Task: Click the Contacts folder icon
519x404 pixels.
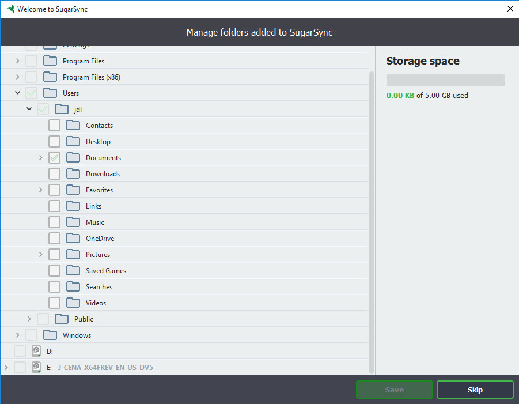Action: point(73,126)
